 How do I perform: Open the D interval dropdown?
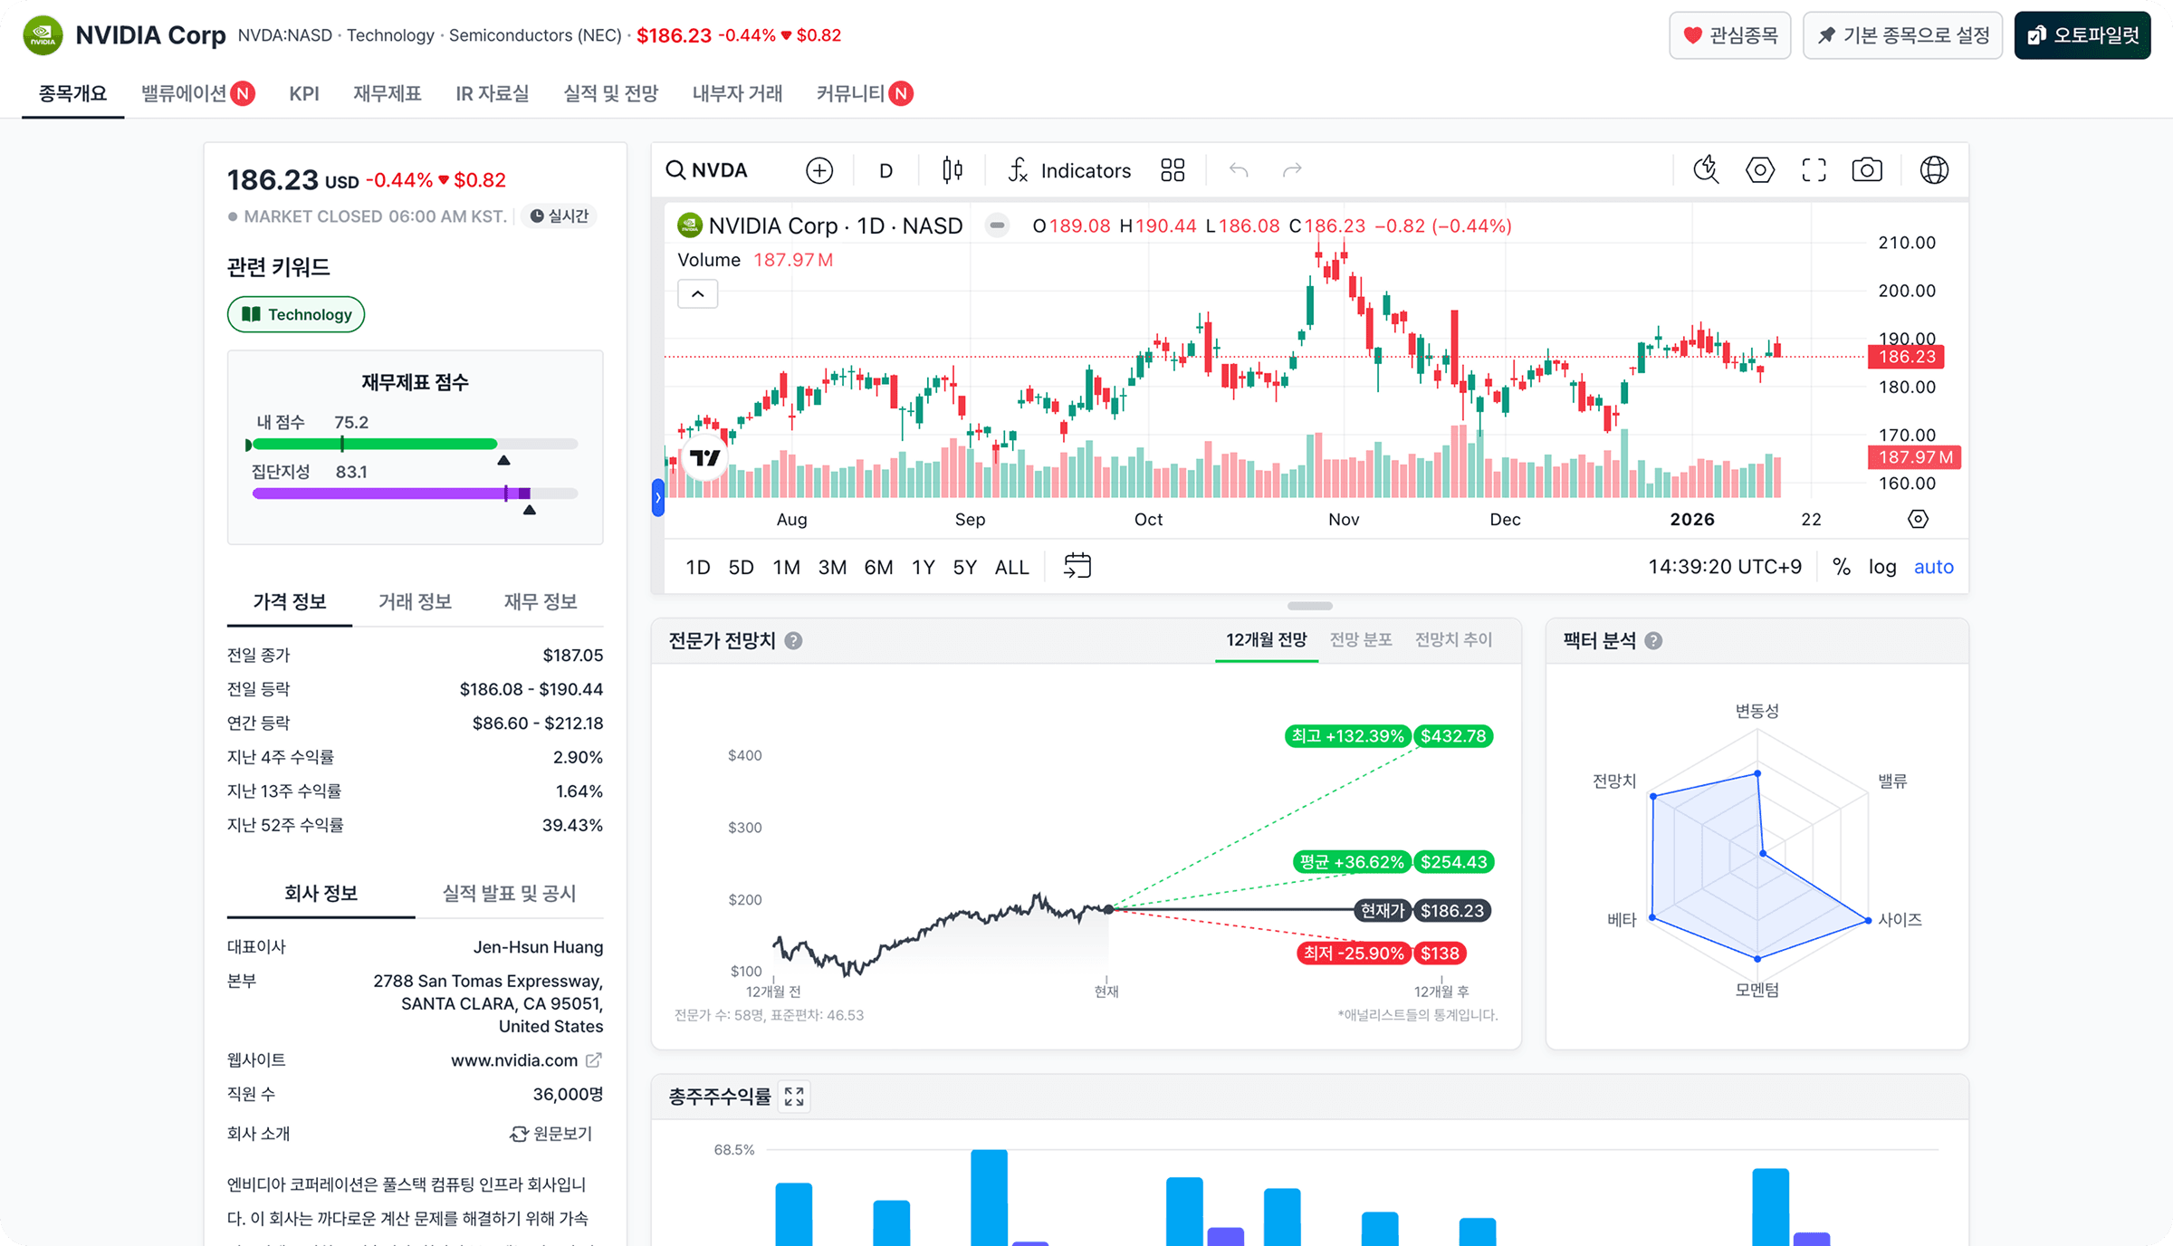885,170
